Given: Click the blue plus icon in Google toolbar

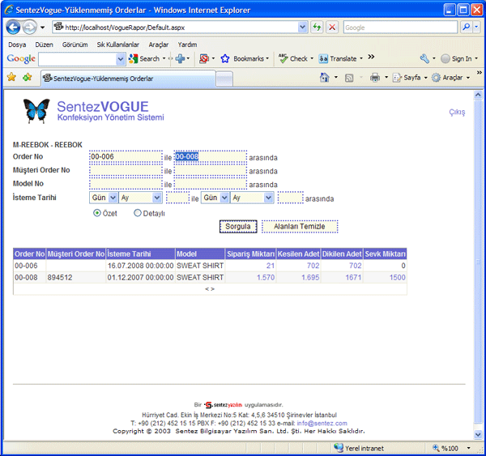Looking at the screenshot, I should [180, 58].
